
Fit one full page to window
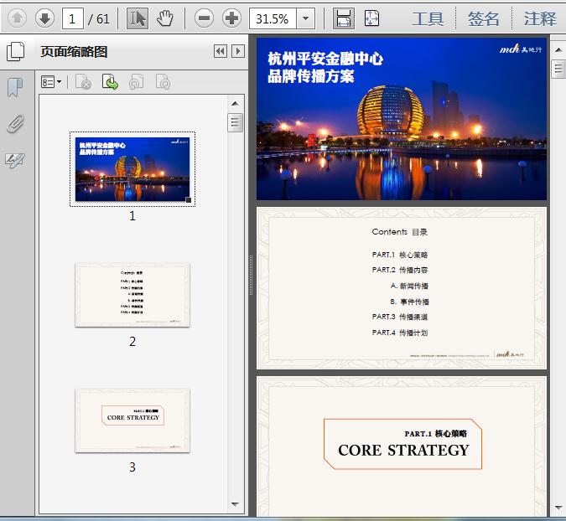[371, 18]
